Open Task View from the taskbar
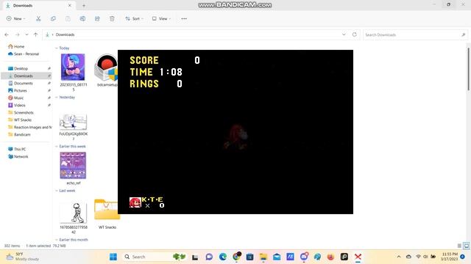Screen dimensions: 471x264 pyautogui.click(x=195, y=257)
